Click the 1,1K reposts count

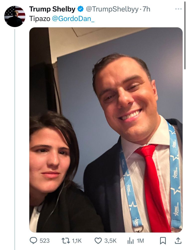coord(77,241)
